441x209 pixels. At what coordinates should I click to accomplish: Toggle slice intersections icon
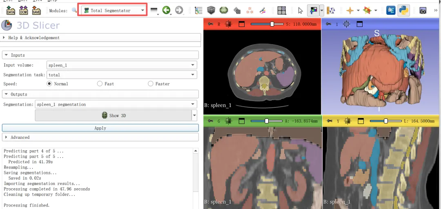tap(367, 11)
